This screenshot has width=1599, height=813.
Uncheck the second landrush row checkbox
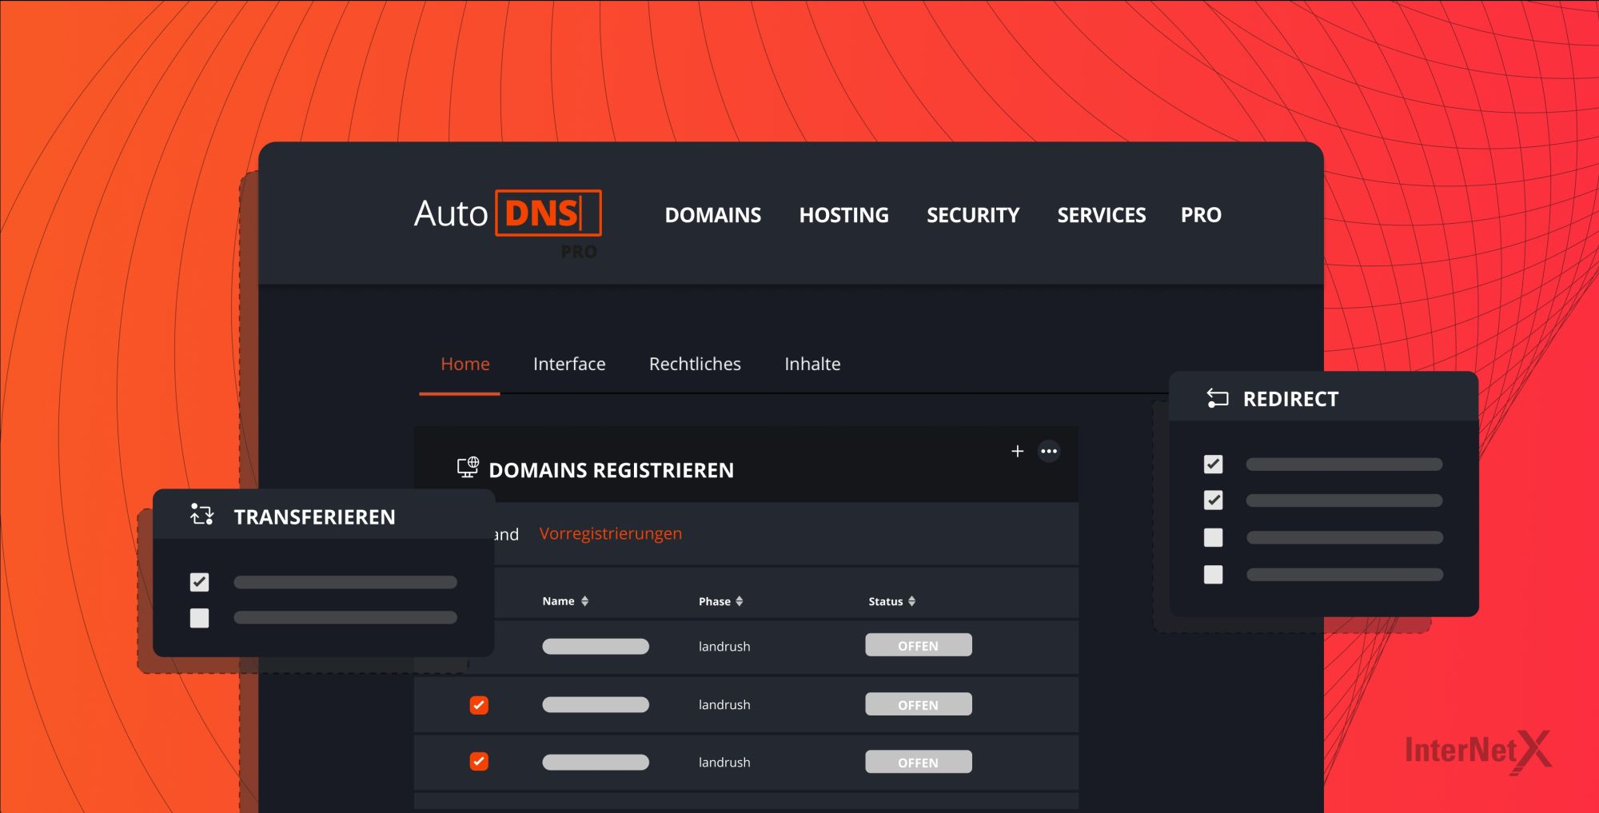[x=479, y=705]
